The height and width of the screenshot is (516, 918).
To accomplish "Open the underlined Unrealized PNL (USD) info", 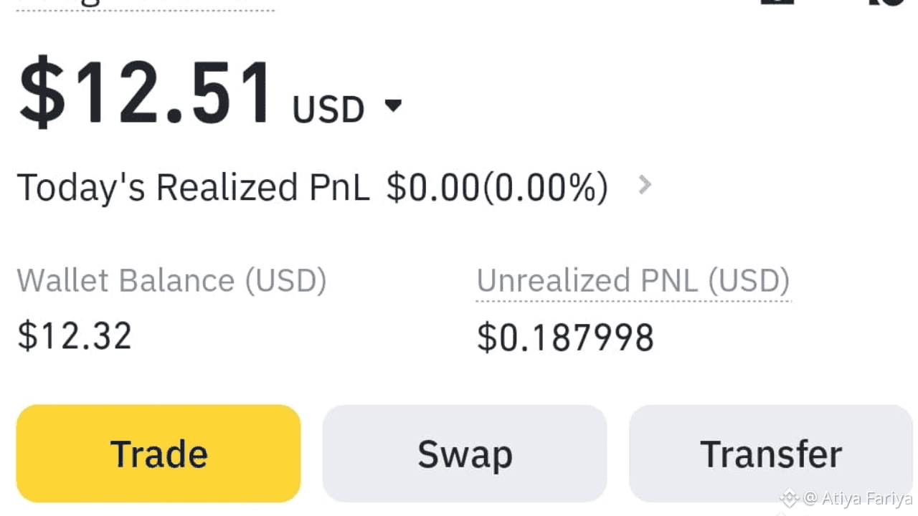I will tap(633, 281).
